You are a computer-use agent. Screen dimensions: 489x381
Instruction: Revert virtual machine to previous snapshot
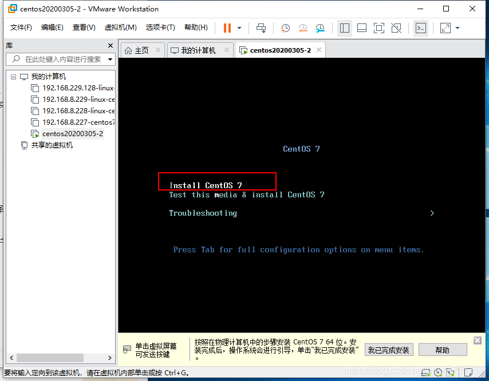tap(302, 28)
